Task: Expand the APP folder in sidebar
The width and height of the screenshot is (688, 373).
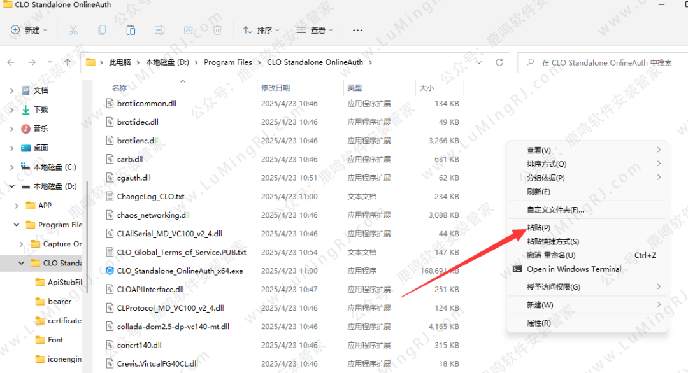Action: pos(16,206)
